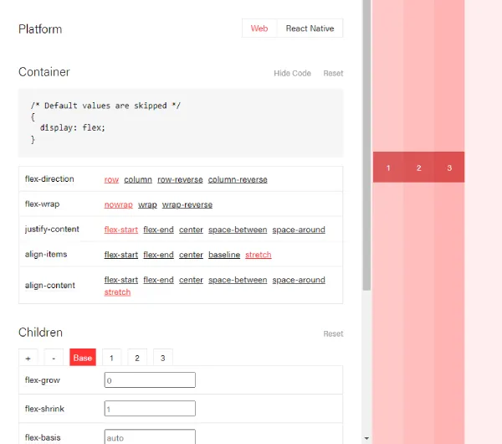502x444 pixels.
Task: Set flex-direction to row
Action: pos(111,179)
